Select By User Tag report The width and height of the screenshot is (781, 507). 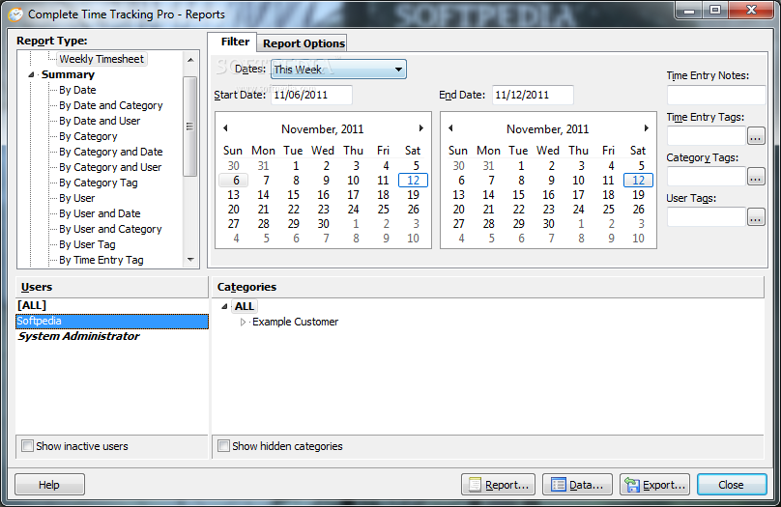87,244
